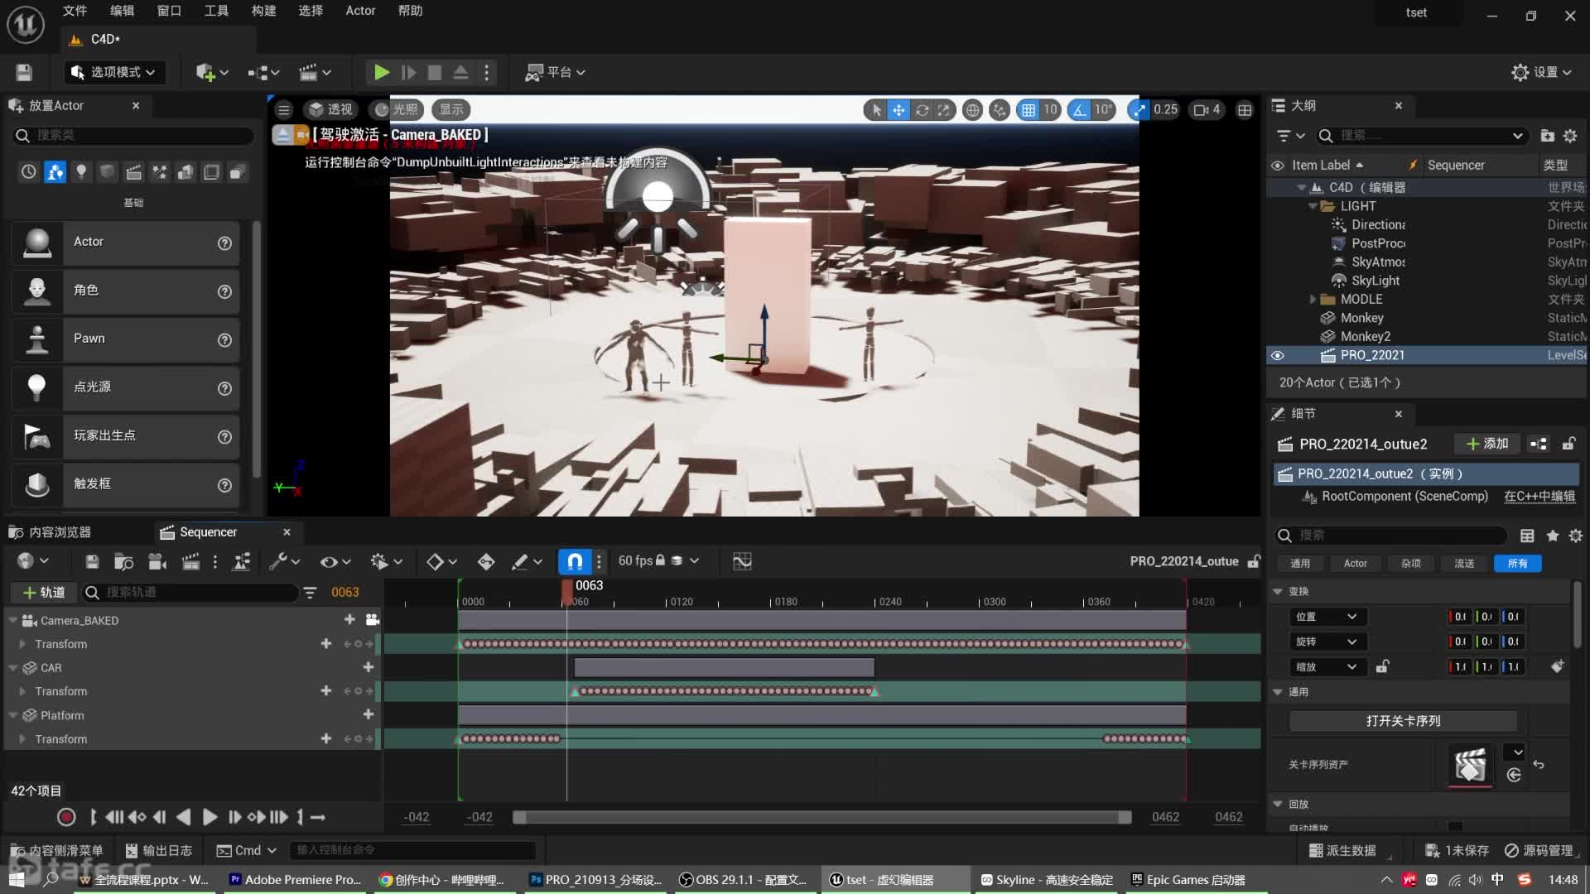Screen dimensions: 1590x894
Task: Open the 位置 location type dropdown
Action: pyautogui.click(x=1328, y=618)
